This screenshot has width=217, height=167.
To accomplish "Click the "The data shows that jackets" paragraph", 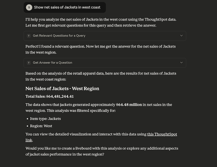I will click(99, 108).
